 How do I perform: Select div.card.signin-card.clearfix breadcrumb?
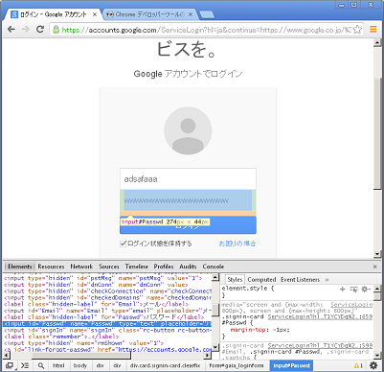tap(165, 365)
